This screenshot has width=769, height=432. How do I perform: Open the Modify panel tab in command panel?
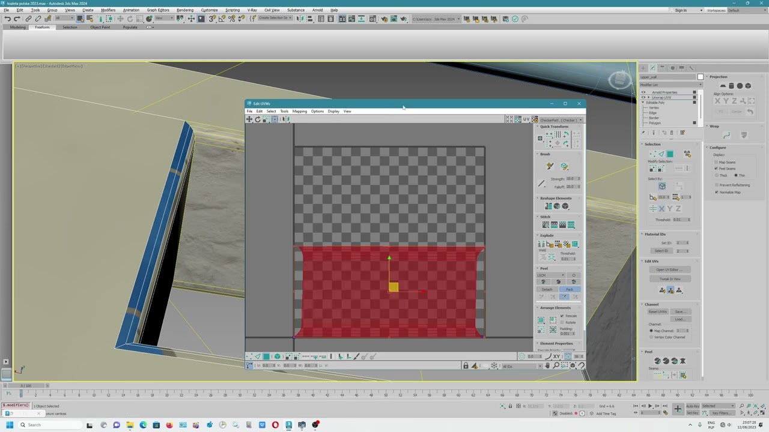click(653, 68)
